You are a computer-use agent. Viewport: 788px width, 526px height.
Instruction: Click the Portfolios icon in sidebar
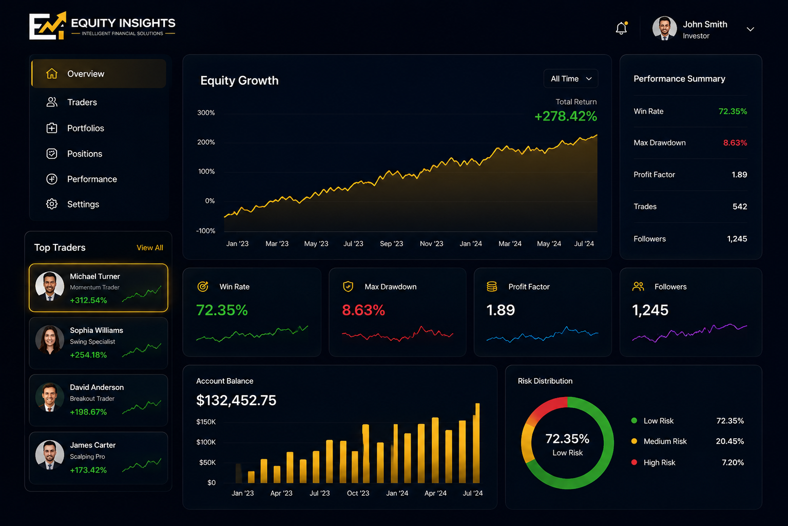[x=52, y=128]
